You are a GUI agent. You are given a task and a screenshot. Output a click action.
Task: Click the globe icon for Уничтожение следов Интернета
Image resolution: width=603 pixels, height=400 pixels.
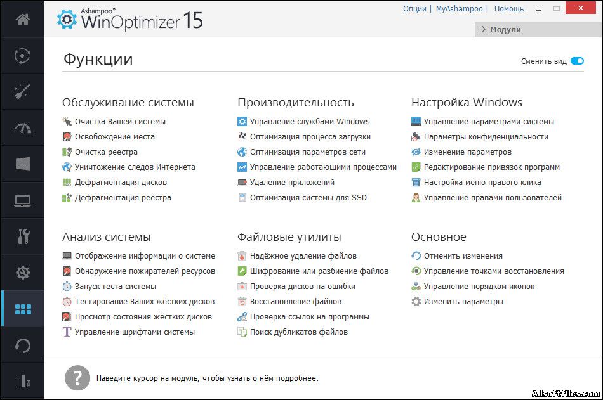pos(67,167)
